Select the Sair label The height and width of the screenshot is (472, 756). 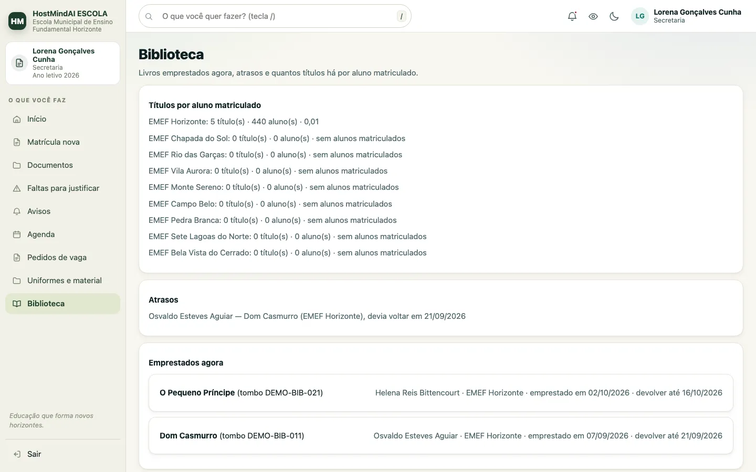[34, 454]
